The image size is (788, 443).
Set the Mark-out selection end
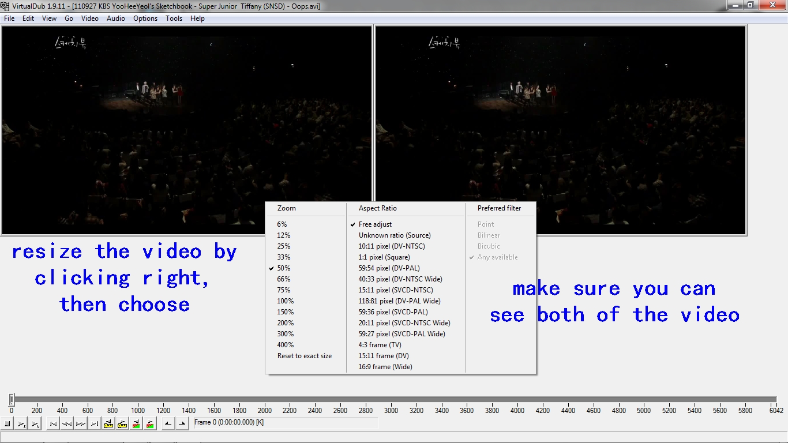[182, 424]
